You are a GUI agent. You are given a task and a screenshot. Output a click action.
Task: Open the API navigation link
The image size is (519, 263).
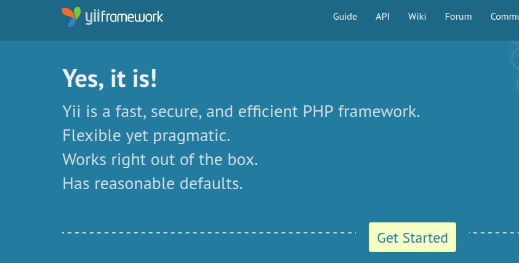(382, 17)
